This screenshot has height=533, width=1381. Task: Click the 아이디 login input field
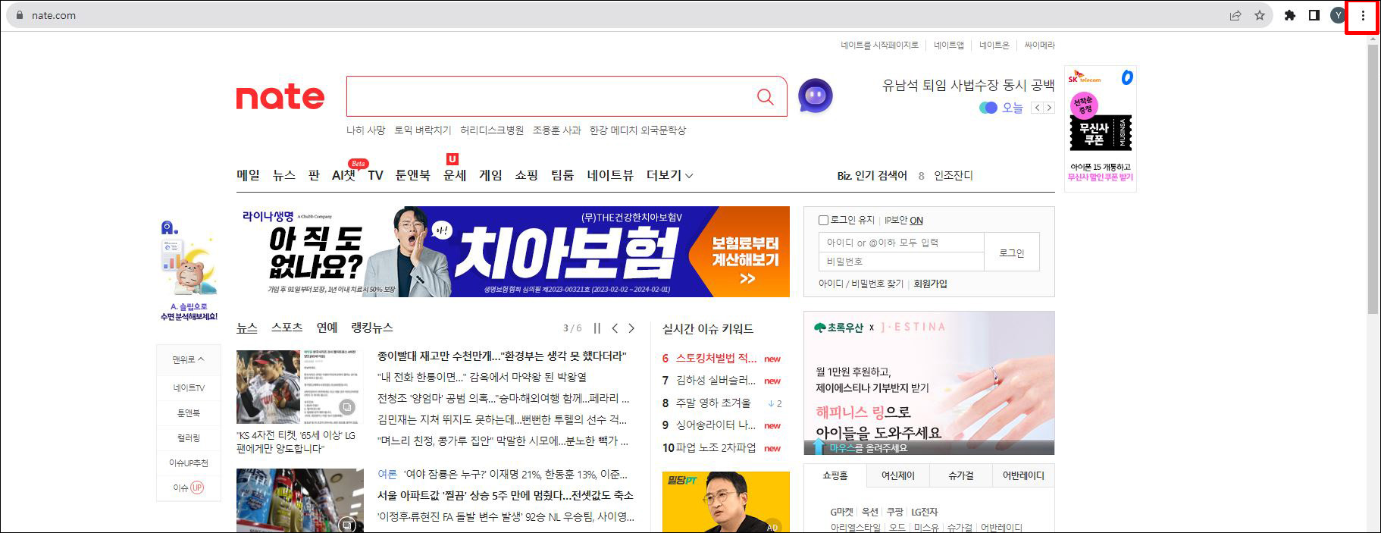[x=901, y=243]
